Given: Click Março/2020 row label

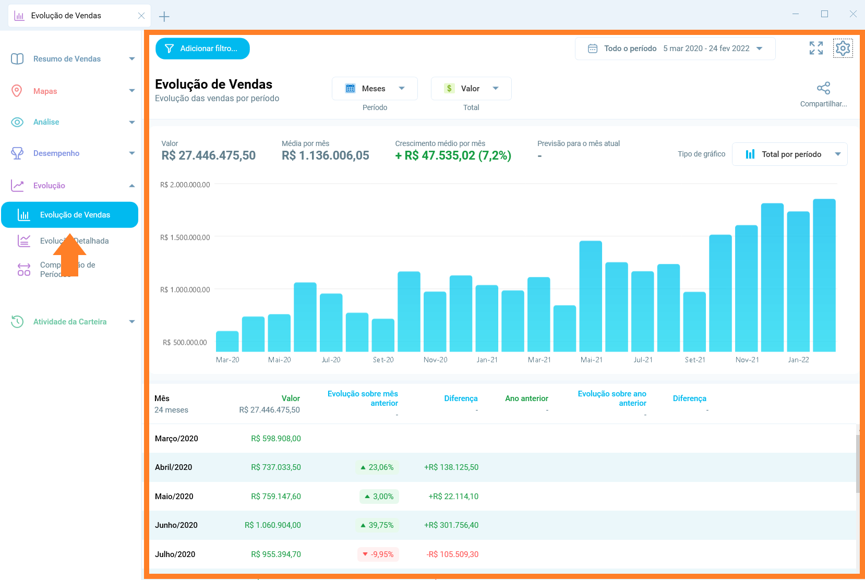Looking at the screenshot, I should [x=176, y=439].
